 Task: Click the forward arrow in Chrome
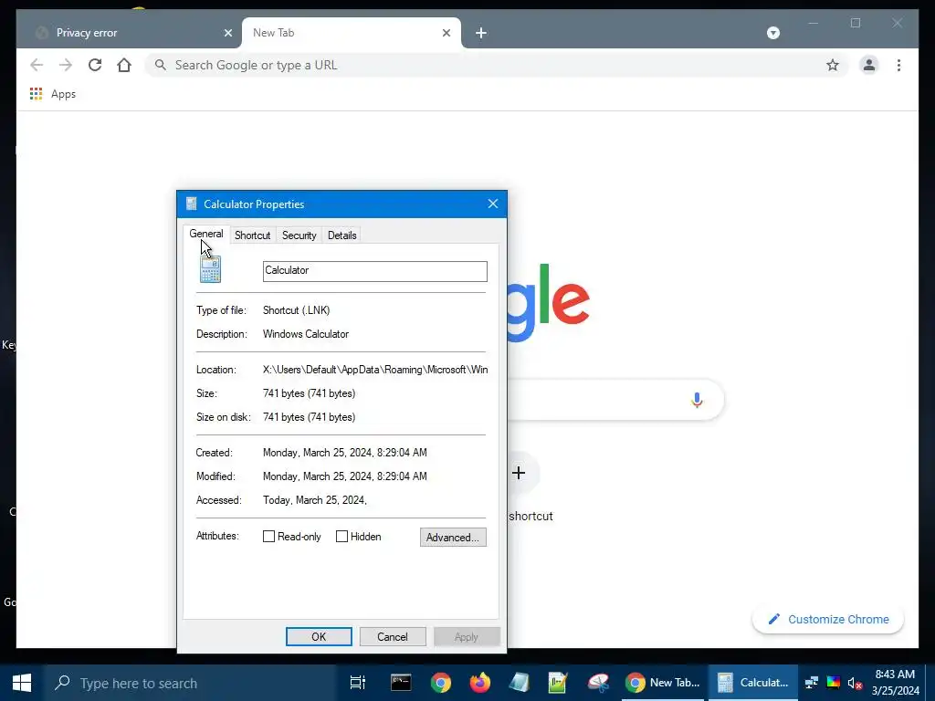point(66,65)
